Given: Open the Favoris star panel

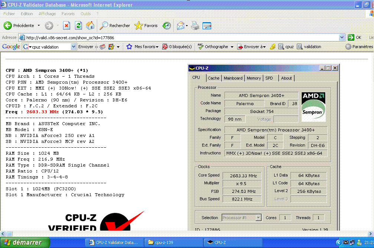Looking at the screenshot, I should (x=146, y=26).
